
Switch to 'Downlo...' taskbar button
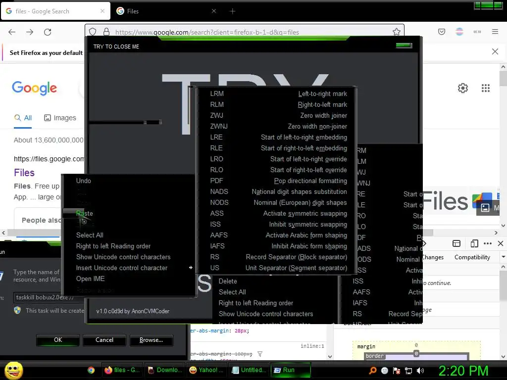click(164, 370)
